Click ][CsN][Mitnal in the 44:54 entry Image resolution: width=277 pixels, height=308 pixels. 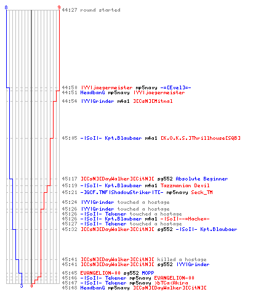point(153,101)
